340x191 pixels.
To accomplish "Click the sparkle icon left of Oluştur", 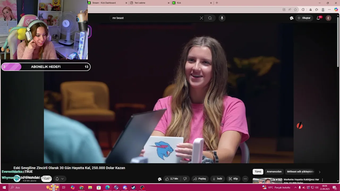I will pos(292,18).
